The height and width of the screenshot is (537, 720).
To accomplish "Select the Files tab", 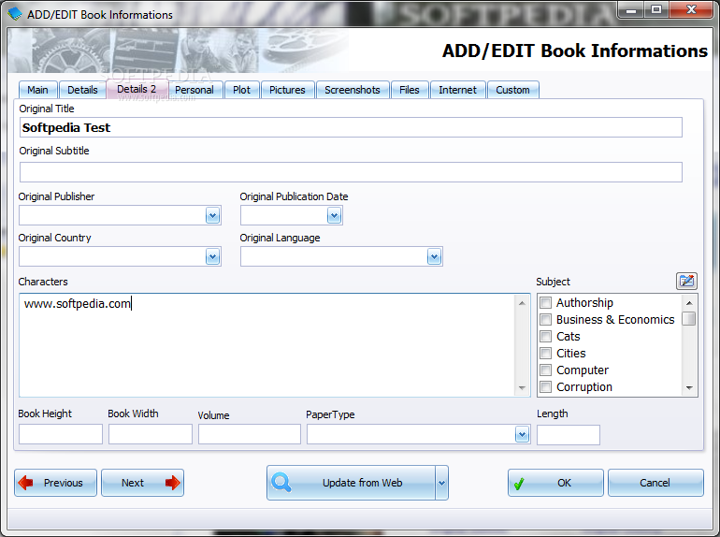I will tap(410, 90).
